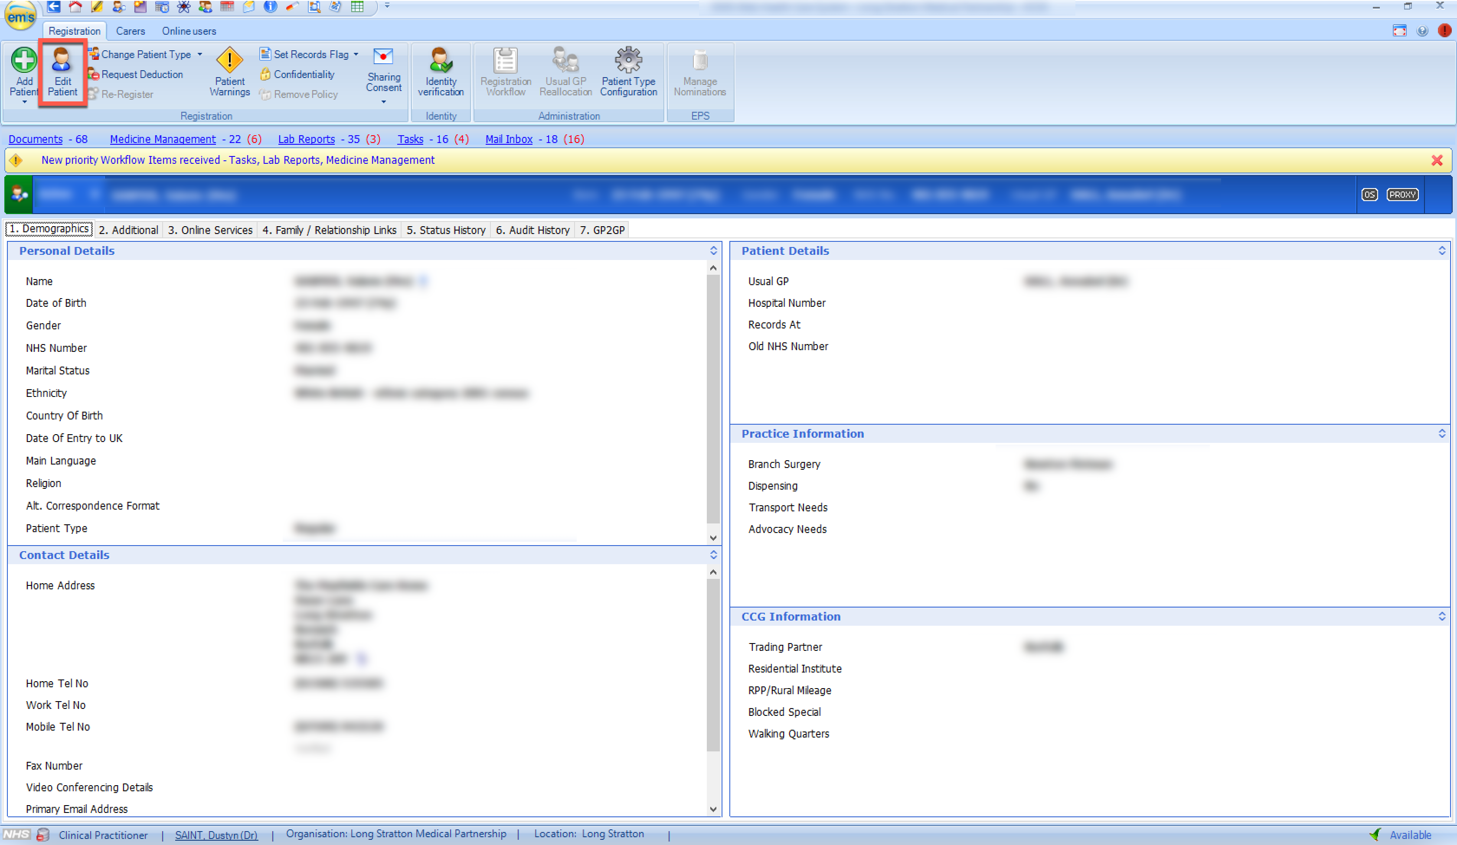Image resolution: width=1457 pixels, height=845 pixels.
Task: Click Personal Details scrollbar down arrow
Action: 713,538
